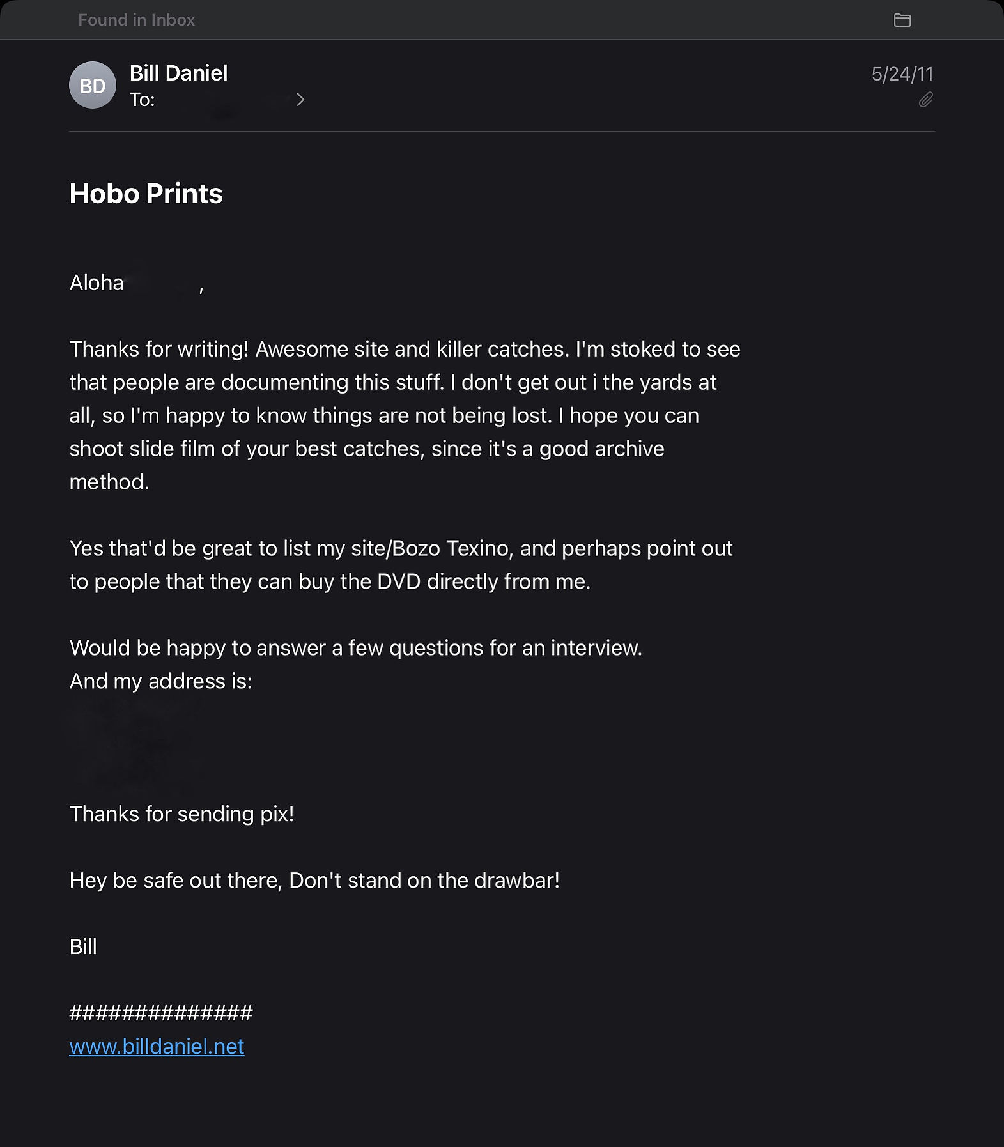Click the Bozo Texino paragraph
Image resolution: width=1004 pixels, height=1147 pixels.
[401, 565]
